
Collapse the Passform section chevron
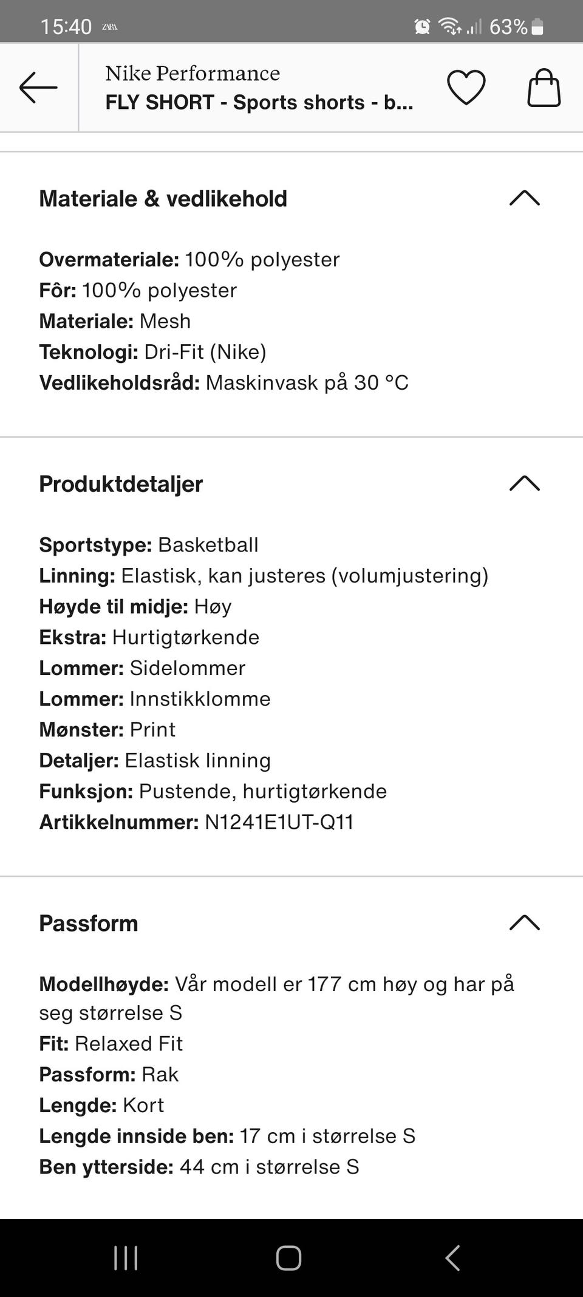525,923
